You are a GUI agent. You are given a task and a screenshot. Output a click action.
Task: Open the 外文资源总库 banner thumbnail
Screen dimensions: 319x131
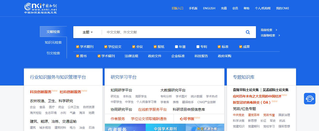(x=205, y=127)
